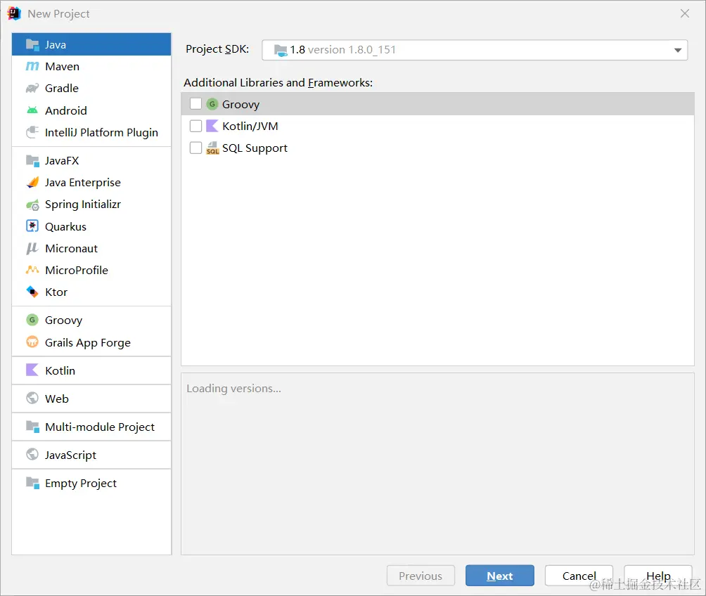The image size is (706, 596).
Task: Choose Spring Initializr generator
Action: pos(91,205)
